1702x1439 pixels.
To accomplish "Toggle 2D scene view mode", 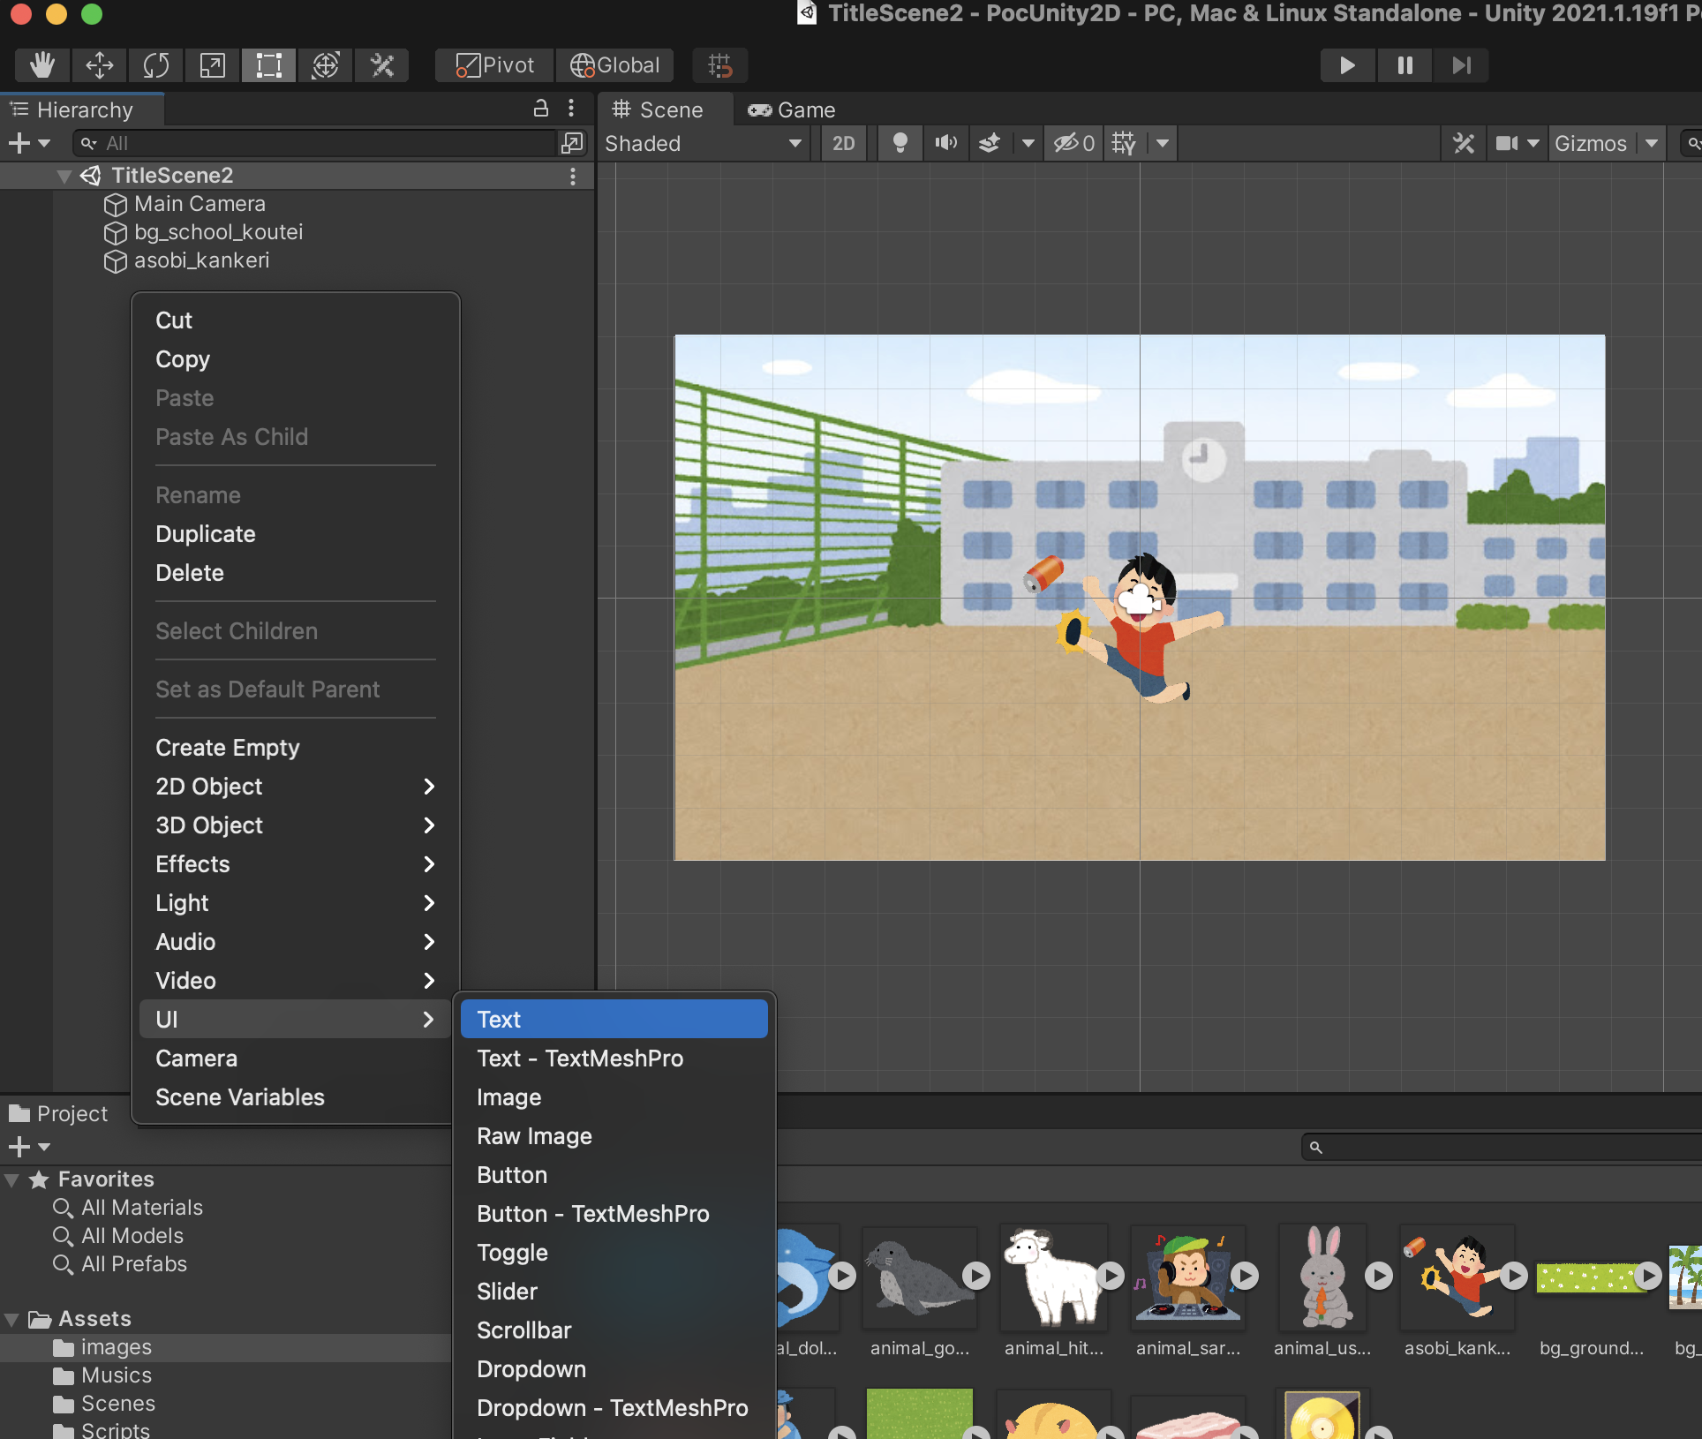I will 843,143.
